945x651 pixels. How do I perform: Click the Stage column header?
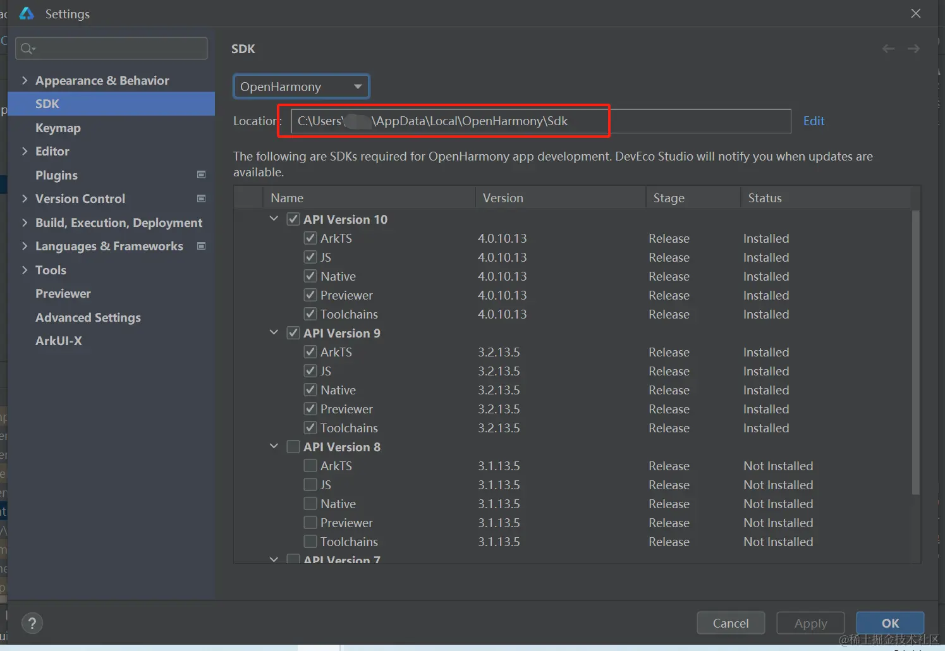(693, 198)
